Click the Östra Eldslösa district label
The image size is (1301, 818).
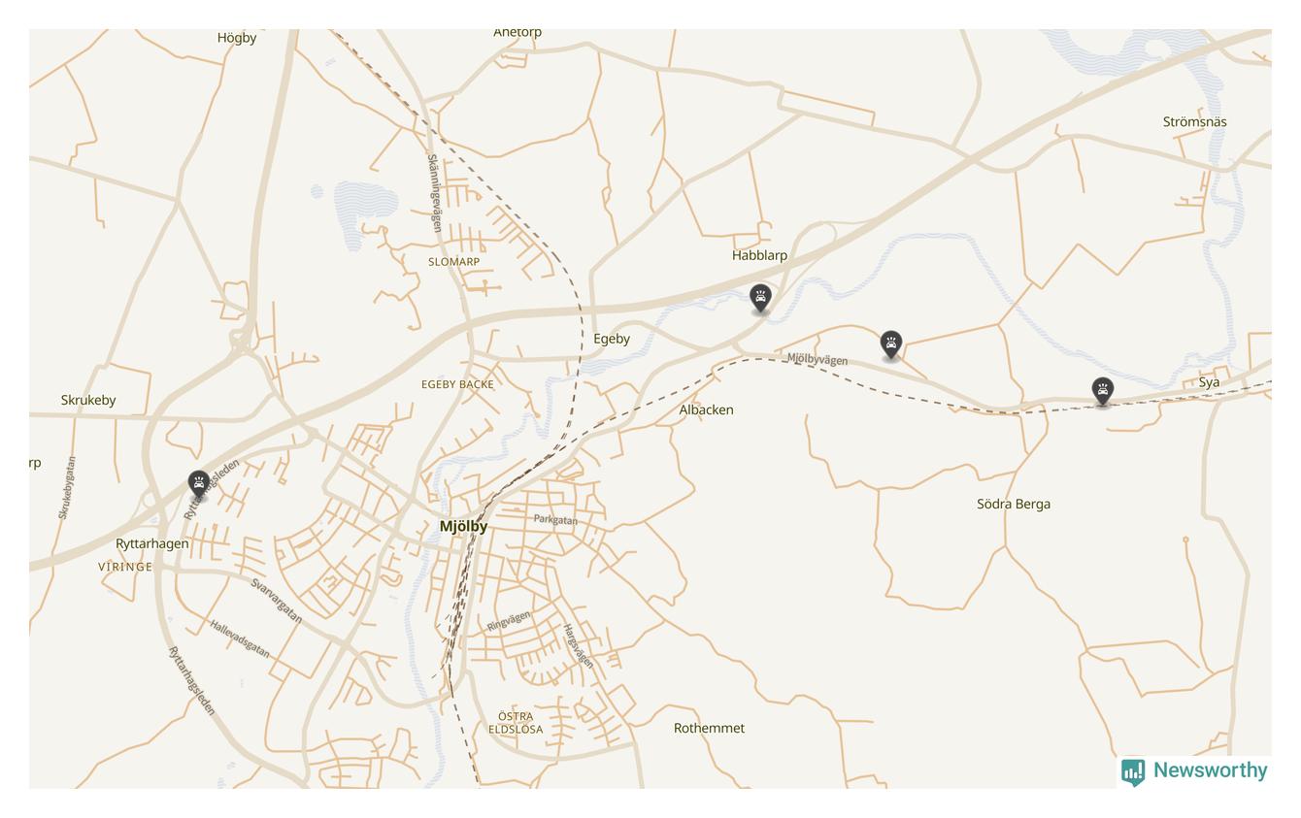click(x=516, y=723)
